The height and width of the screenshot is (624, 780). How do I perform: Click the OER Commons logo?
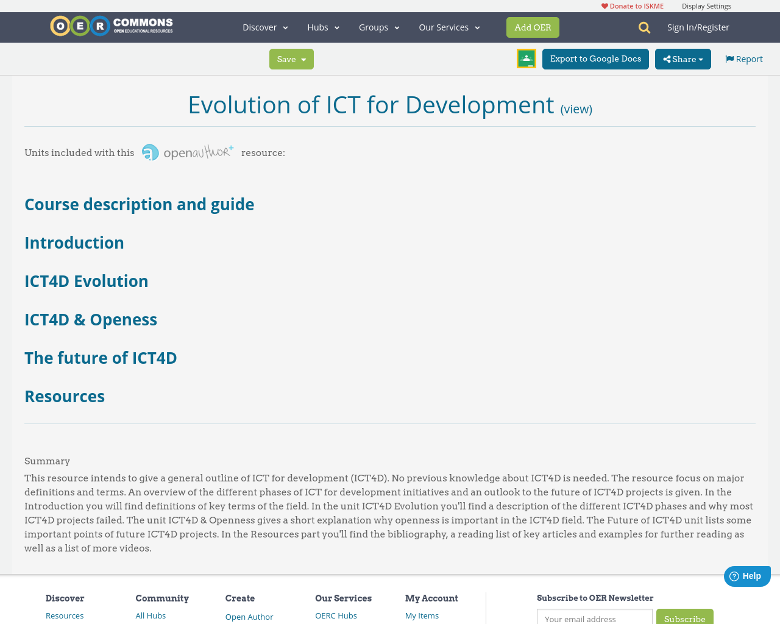[x=111, y=26]
